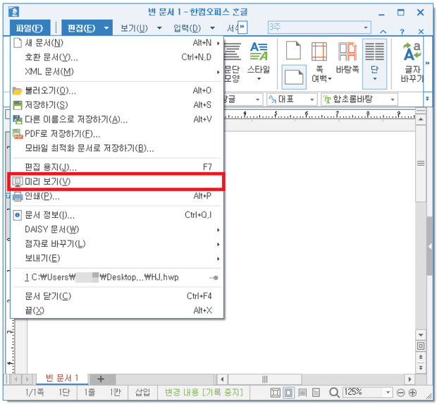Open help with the question mark icon
This screenshot has height=404, width=437.
point(402,32)
